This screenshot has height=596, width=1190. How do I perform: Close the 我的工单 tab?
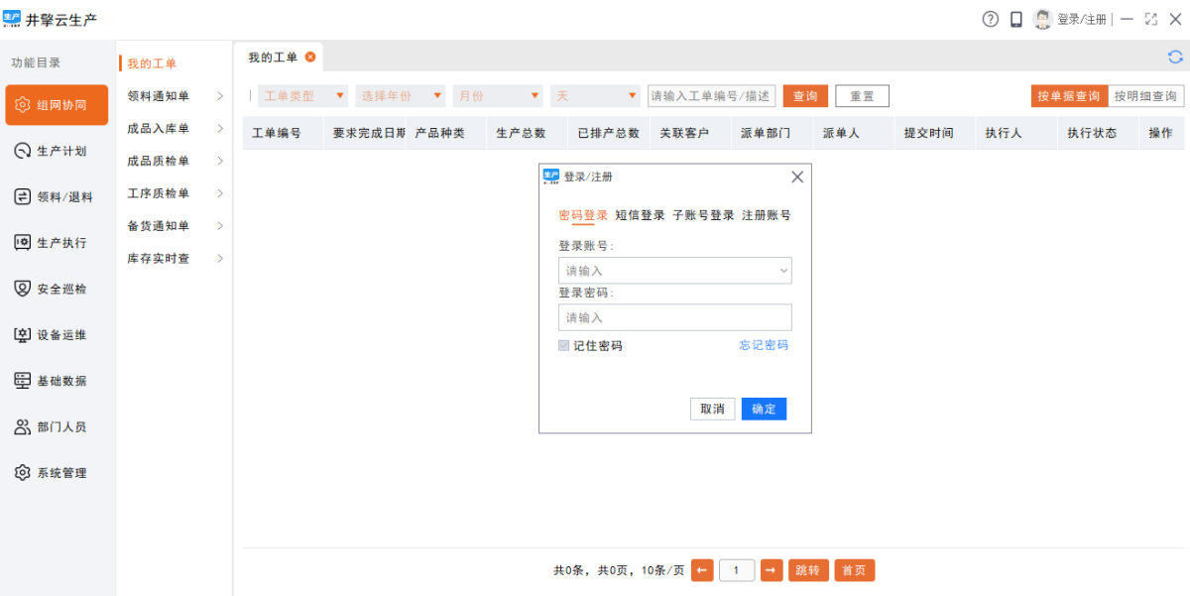coord(310,58)
